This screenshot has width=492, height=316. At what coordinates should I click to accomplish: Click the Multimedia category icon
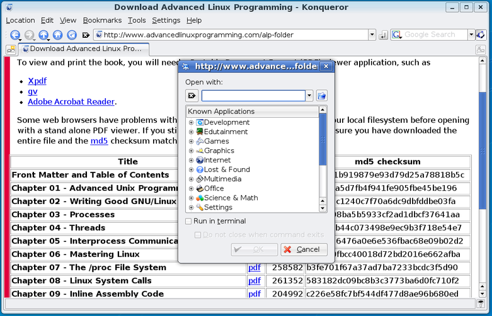tap(200, 179)
